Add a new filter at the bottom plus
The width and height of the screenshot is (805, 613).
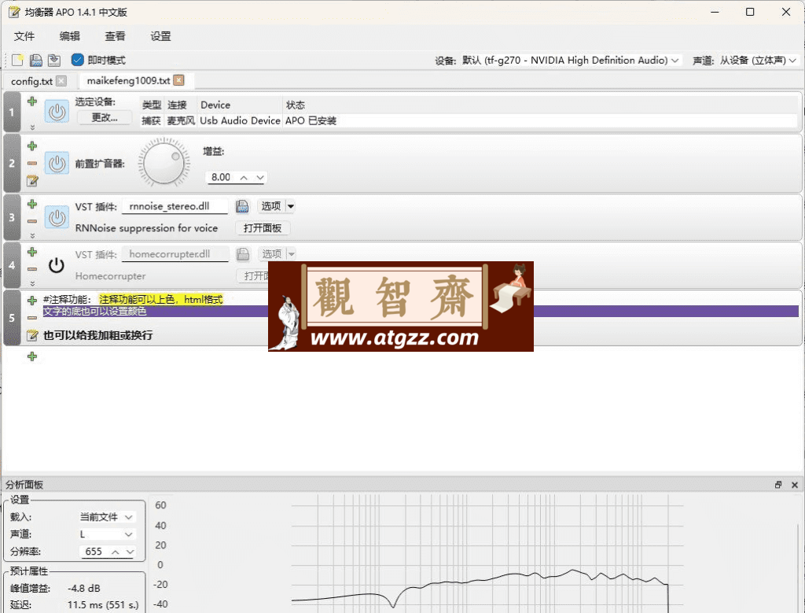click(x=32, y=356)
